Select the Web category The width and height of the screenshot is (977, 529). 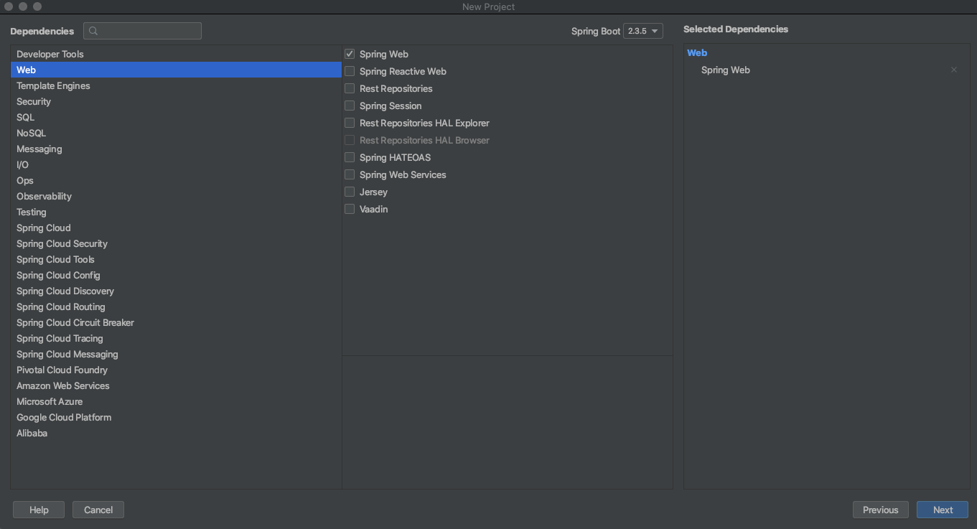point(176,70)
